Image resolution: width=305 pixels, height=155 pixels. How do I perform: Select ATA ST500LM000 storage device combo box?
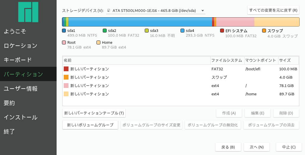click(x=155, y=10)
